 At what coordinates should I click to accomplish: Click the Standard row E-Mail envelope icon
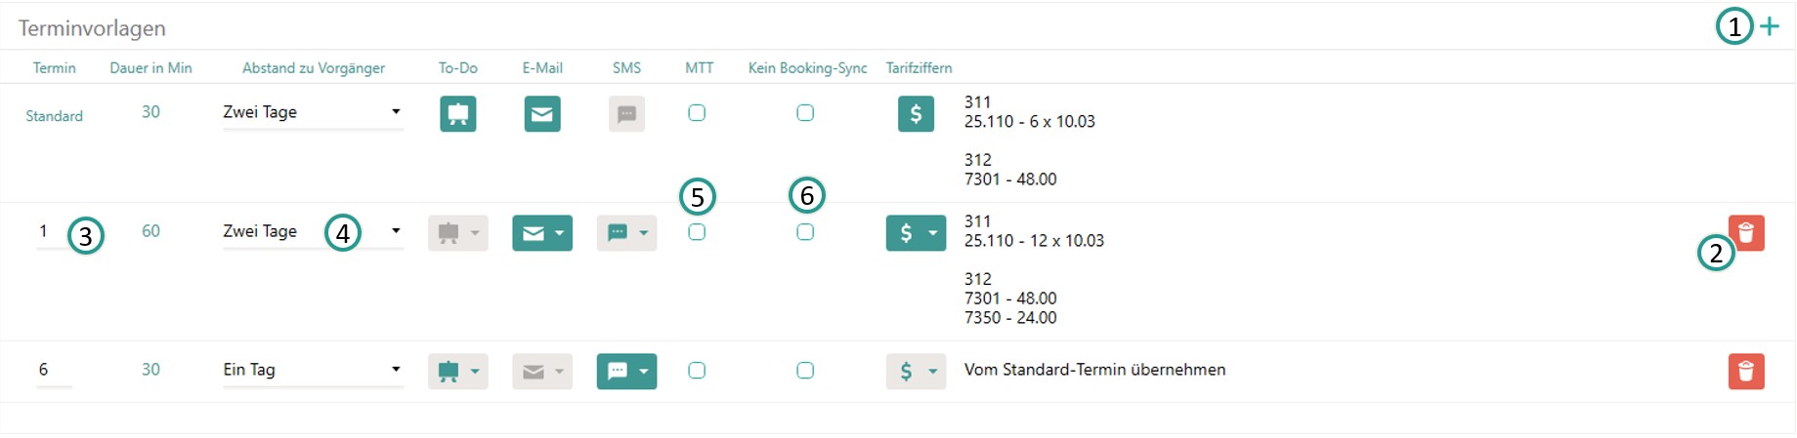coord(542,114)
